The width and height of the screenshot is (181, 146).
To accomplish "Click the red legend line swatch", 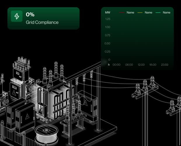I will tap(122, 13).
